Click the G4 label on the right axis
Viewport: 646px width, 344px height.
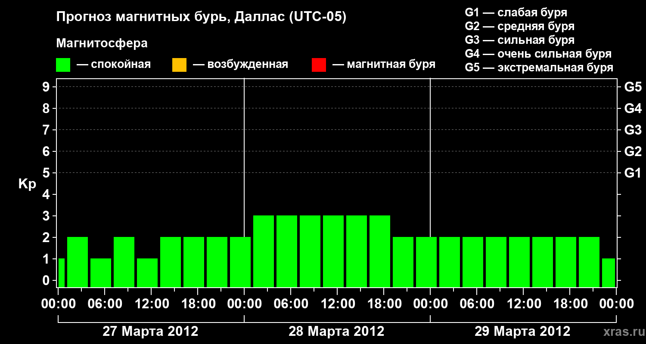point(633,108)
